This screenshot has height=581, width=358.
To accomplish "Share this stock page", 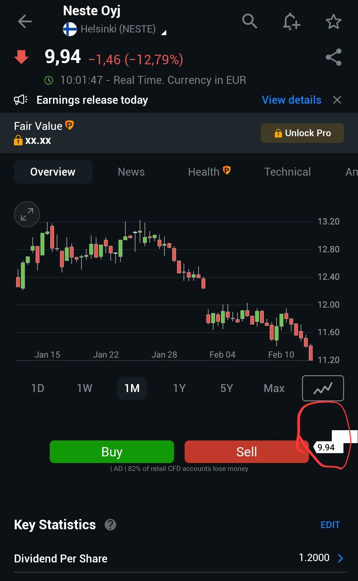I will pos(334,57).
